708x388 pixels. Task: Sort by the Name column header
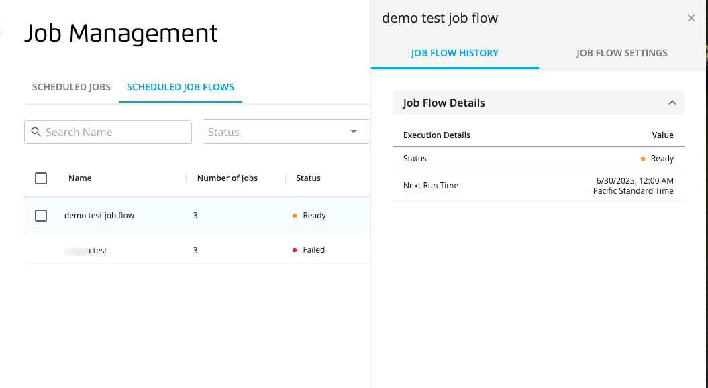click(x=80, y=178)
